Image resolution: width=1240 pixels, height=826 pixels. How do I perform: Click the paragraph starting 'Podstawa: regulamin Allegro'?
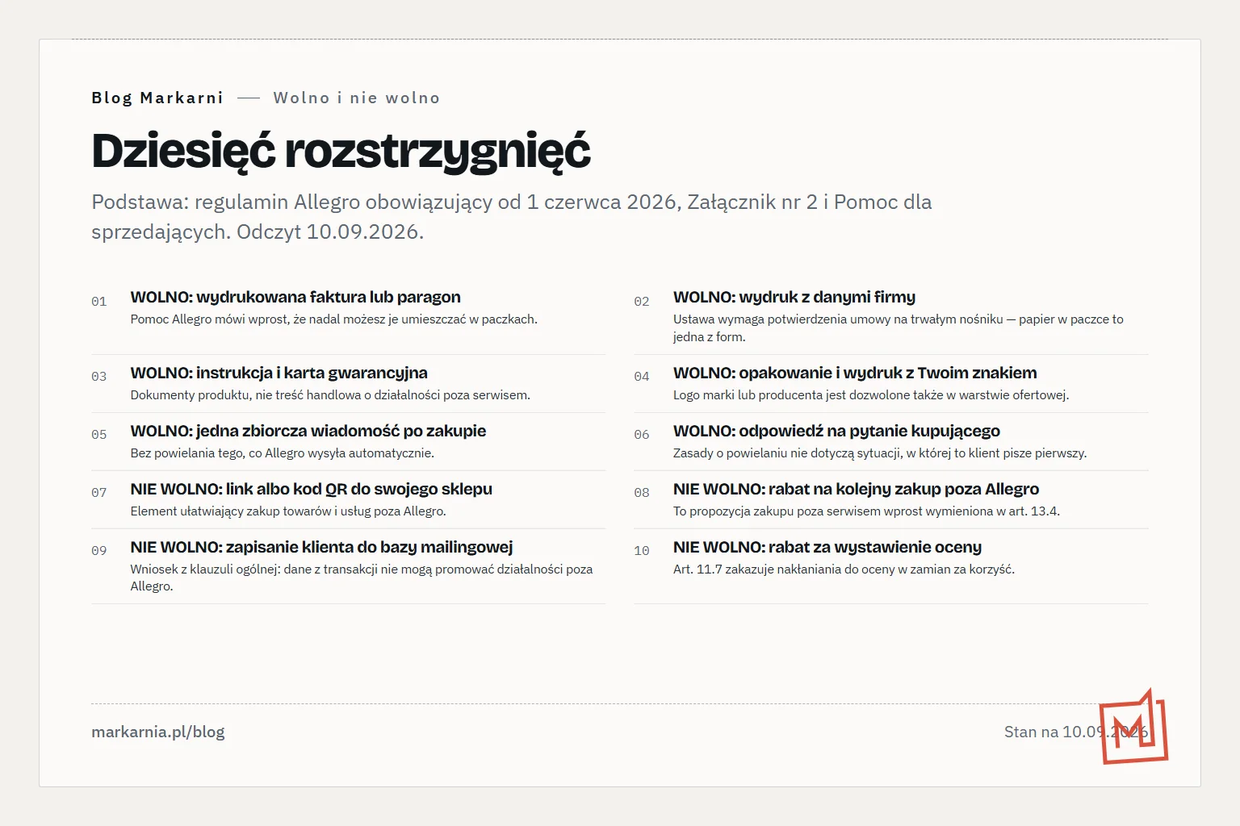tap(512, 216)
